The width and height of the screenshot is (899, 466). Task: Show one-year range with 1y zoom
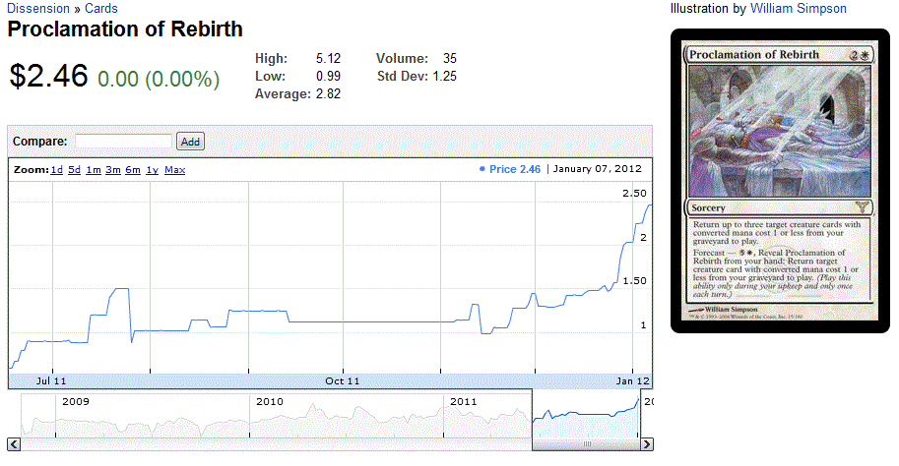coord(152,170)
